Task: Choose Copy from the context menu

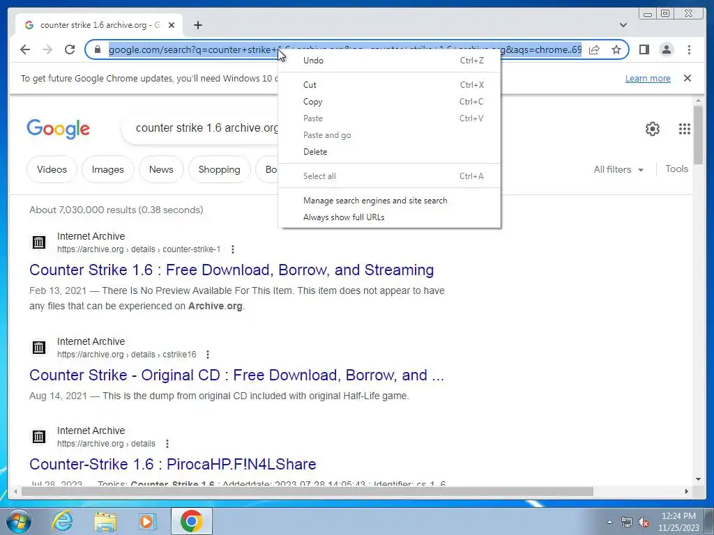Action: coord(389,102)
